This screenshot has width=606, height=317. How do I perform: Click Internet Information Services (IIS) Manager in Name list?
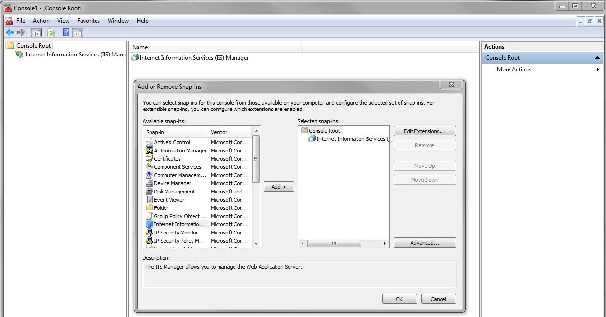pyautogui.click(x=194, y=58)
